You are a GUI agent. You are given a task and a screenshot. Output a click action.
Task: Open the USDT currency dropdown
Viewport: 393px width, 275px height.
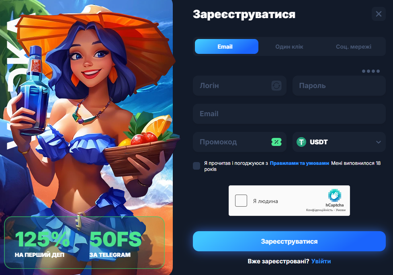pyautogui.click(x=339, y=142)
